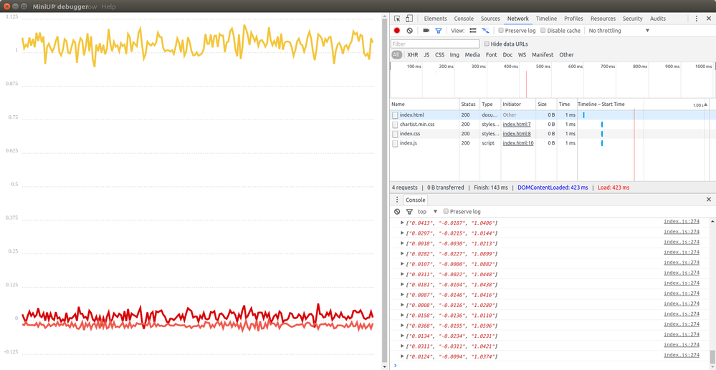Follow the index.html:10 initiator link
Viewport: 716px width, 370px height.
[x=518, y=143]
